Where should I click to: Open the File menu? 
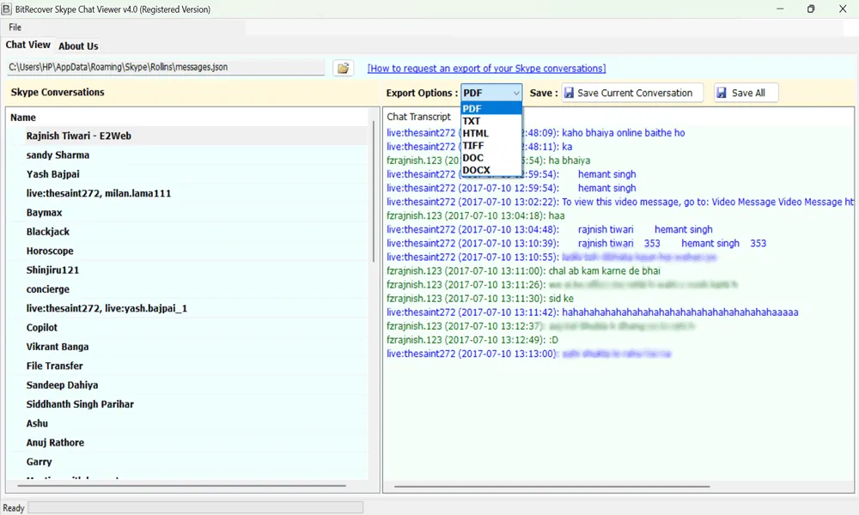(x=15, y=27)
